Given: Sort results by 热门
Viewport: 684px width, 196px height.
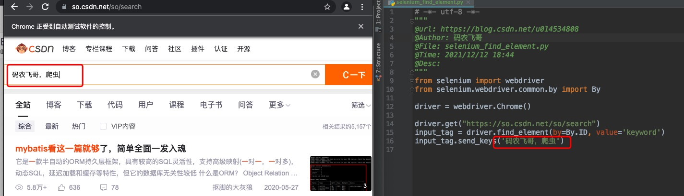Looking at the screenshot, I should point(79,126).
